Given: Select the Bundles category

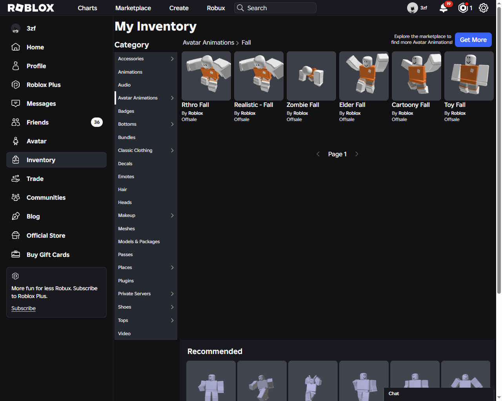Looking at the screenshot, I should coord(146,137).
